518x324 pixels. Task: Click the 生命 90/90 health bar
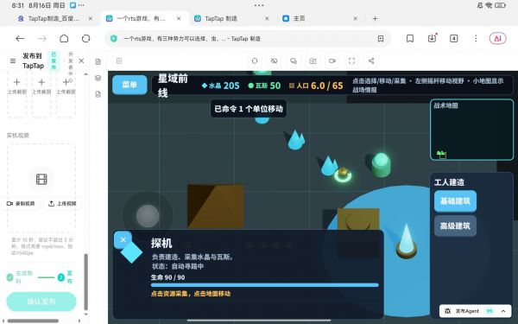point(264,285)
